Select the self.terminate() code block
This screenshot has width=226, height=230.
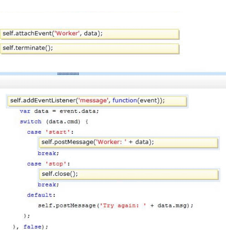click(89, 48)
